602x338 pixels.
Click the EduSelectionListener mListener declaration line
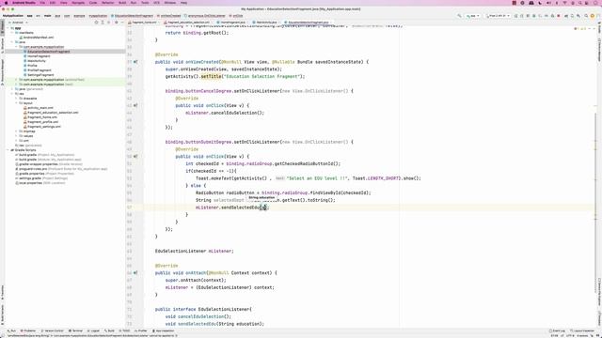pos(195,251)
